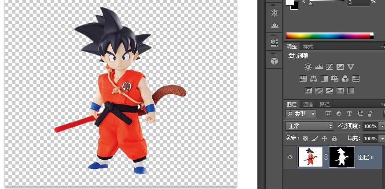Open the 3D panel cube icon
The width and height of the screenshot is (385, 189).
click(274, 61)
